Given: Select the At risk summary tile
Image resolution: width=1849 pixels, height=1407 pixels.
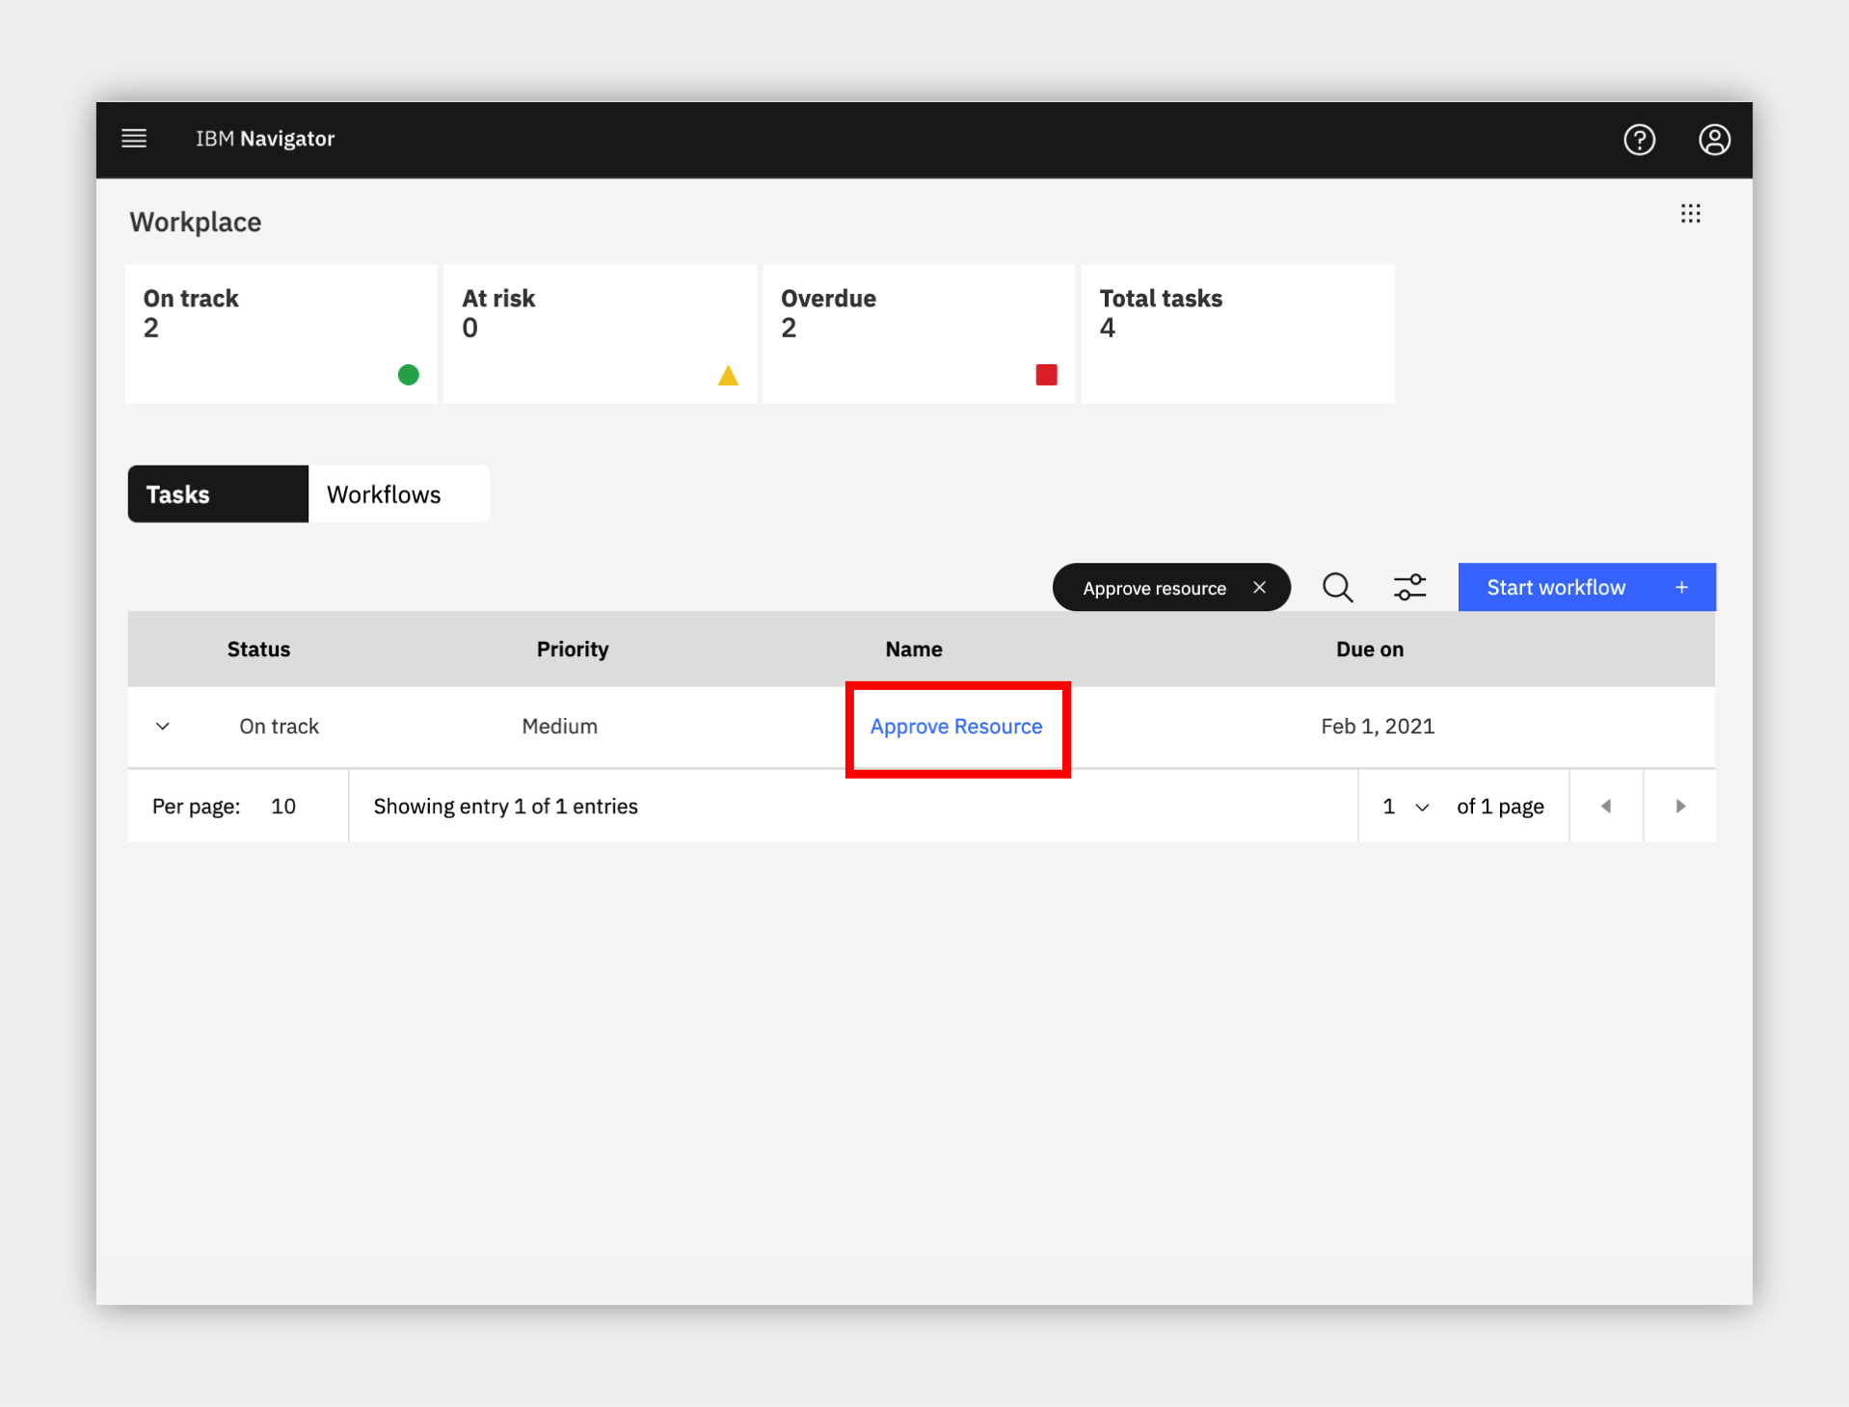Looking at the screenshot, I should tap(600, 333).
